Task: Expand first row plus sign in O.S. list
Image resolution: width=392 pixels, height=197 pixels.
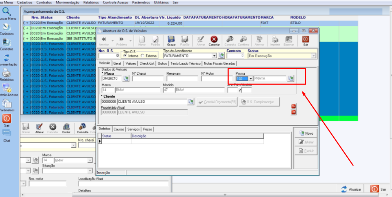Action: pyautogui.click(x=27, y=23)
